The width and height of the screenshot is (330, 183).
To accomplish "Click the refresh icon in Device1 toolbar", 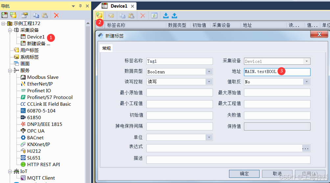I will tap(154, 15).
